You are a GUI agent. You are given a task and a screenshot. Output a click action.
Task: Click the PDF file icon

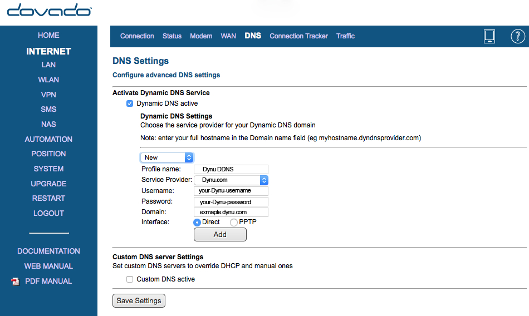tap(15, 282)
